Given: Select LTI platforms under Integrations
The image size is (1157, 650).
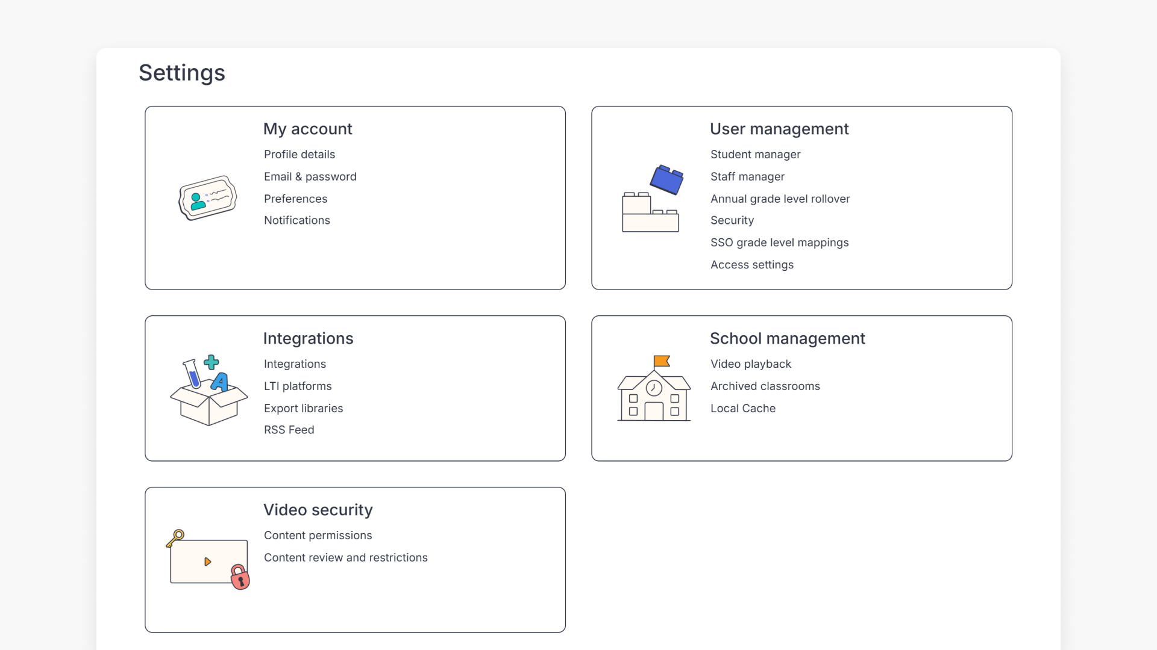Looking at the screenshot, I should (298, 386).
